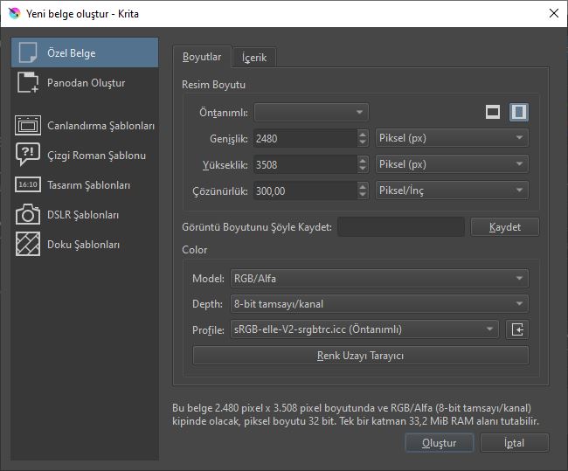
Task: Open the Canlandırma Şablonları label in the sidebar
Action: coord(101,126)
